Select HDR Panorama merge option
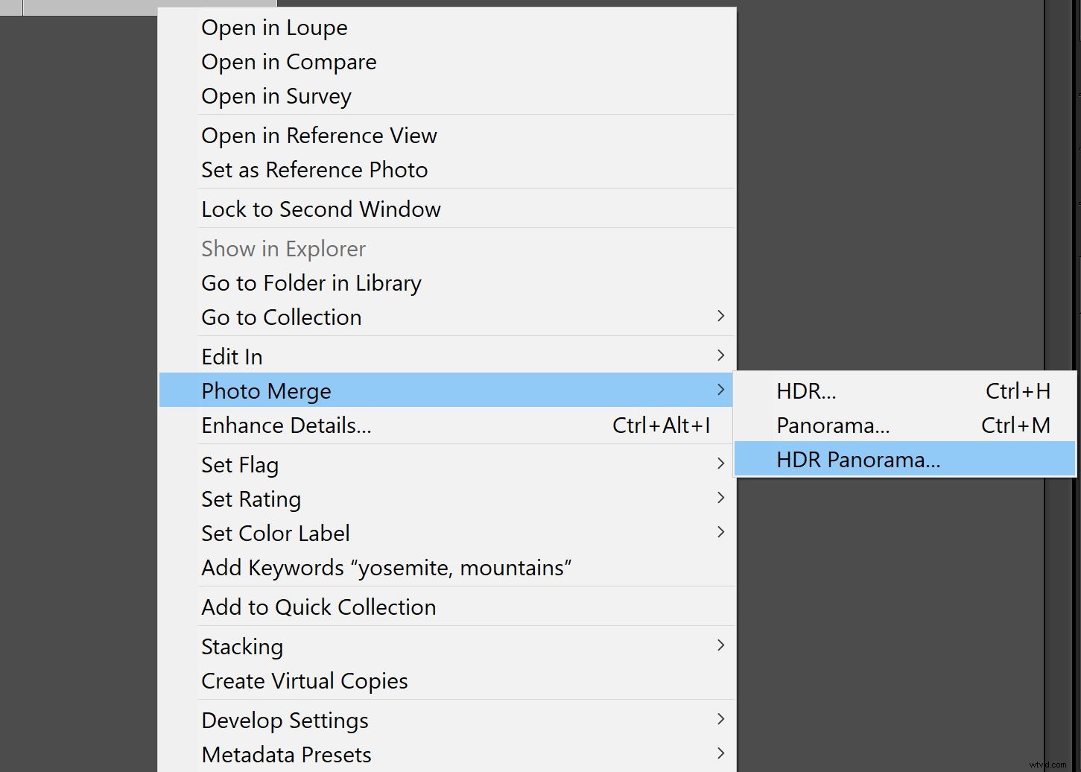 (x=858, y=459)
